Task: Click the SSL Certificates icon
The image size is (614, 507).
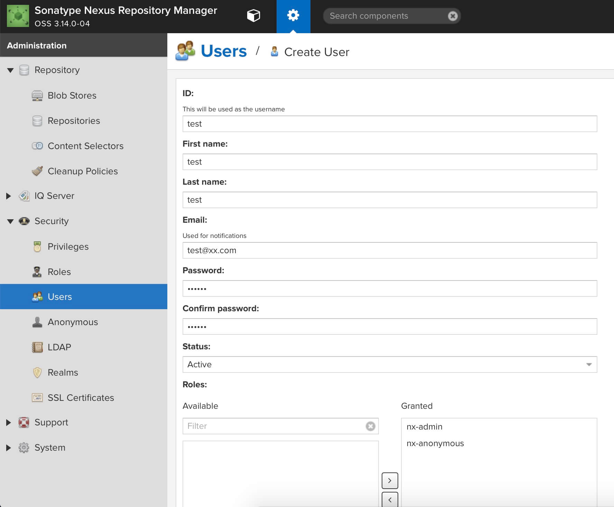Action: 37,398
